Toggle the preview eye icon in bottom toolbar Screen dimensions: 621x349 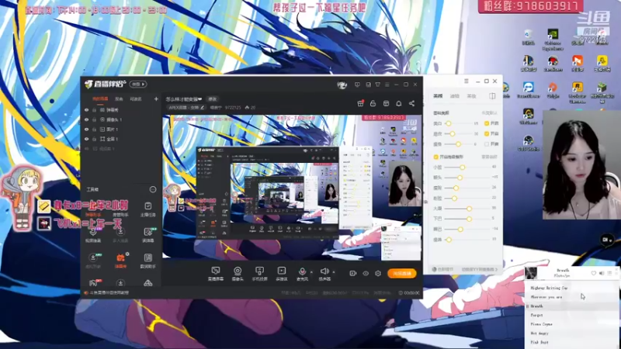[x=366, y=274]
